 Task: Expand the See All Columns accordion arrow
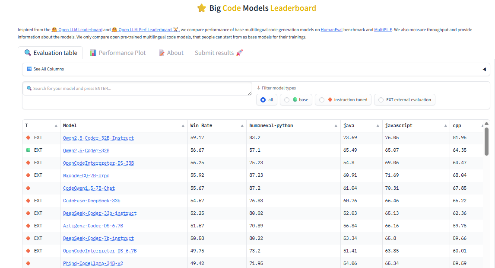coord(484,69)
